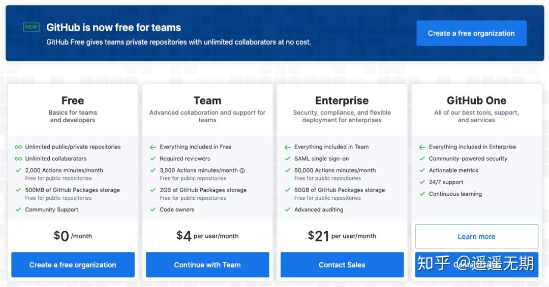The image size is (549, 287).
Task: Click checkmark beside 2GB of GitHub Packages storage
Action: 152,190
